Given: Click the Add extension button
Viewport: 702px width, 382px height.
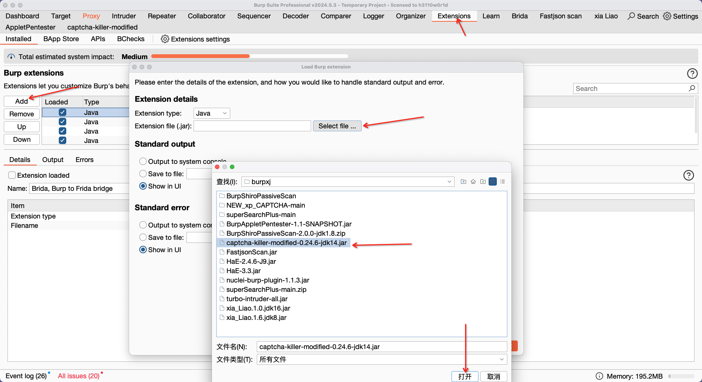Looking at the screenshot, I should point(22,101).
